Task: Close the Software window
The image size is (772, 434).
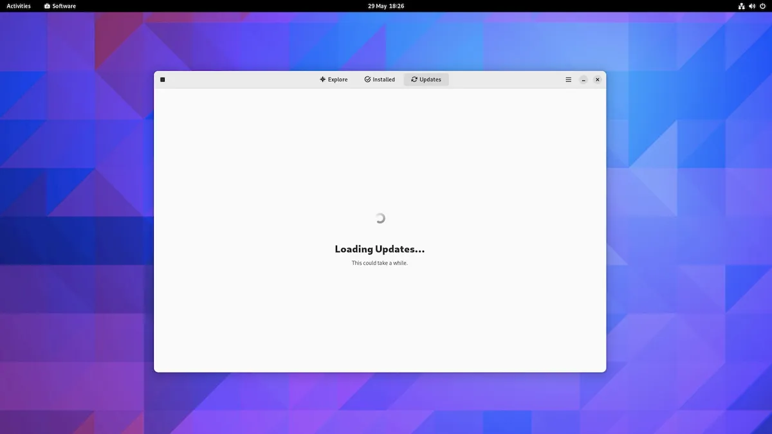Action: pos(597,80)
